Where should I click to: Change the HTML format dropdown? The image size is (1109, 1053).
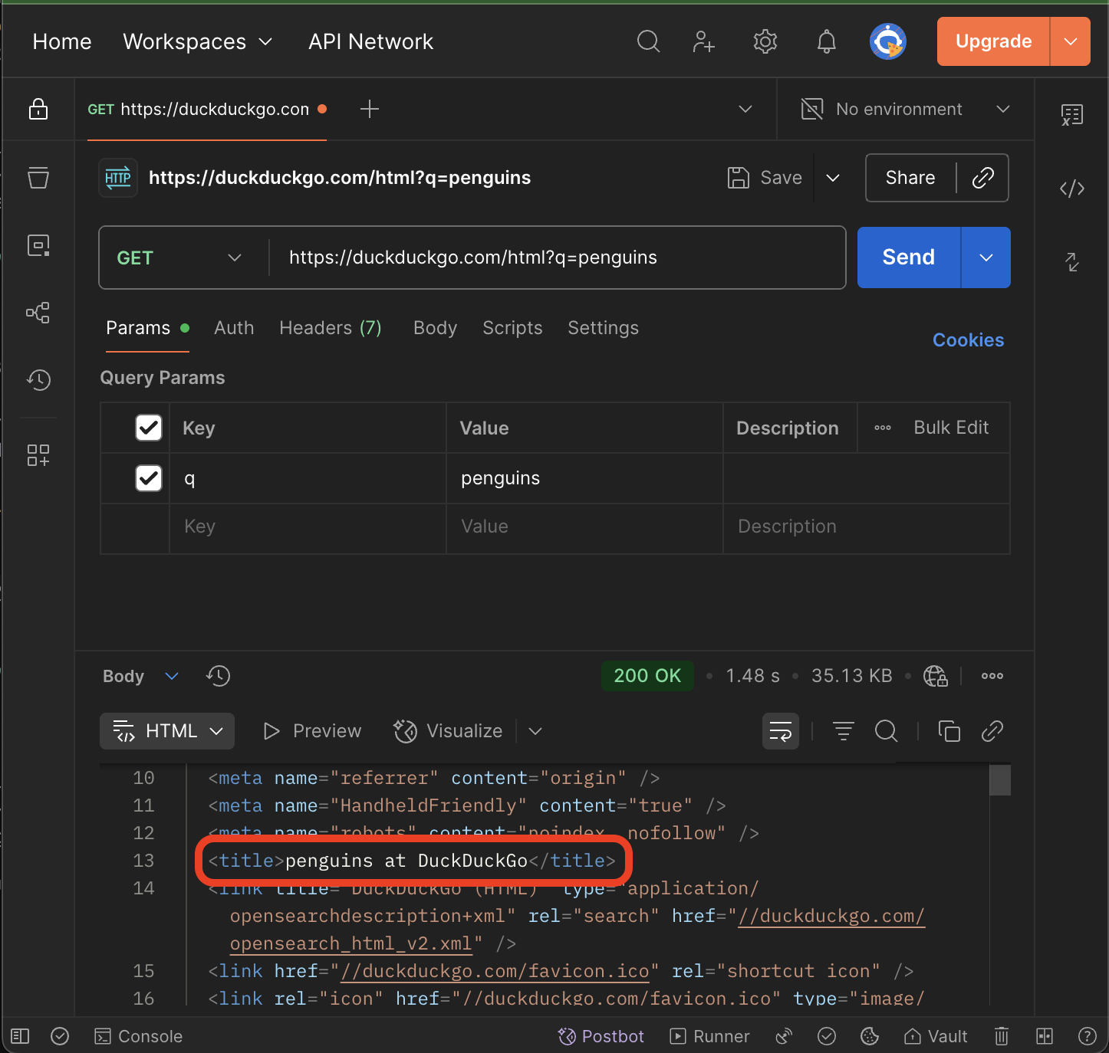click(x=167, y=731)
